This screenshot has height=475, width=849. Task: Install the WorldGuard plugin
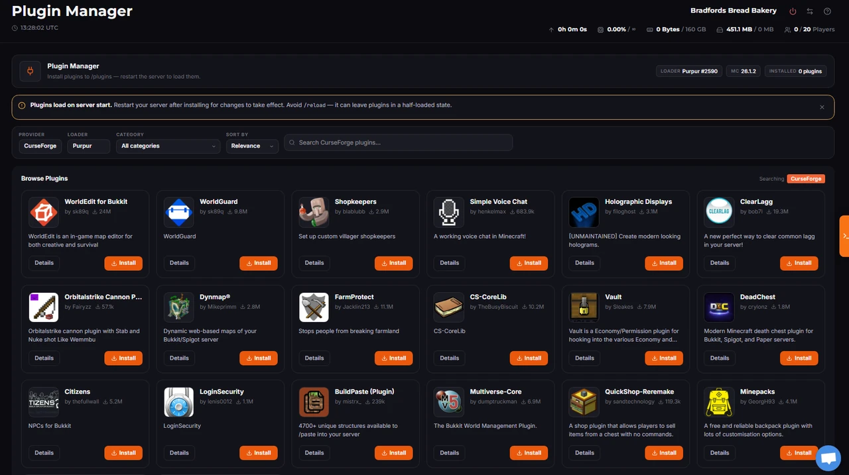259,263
